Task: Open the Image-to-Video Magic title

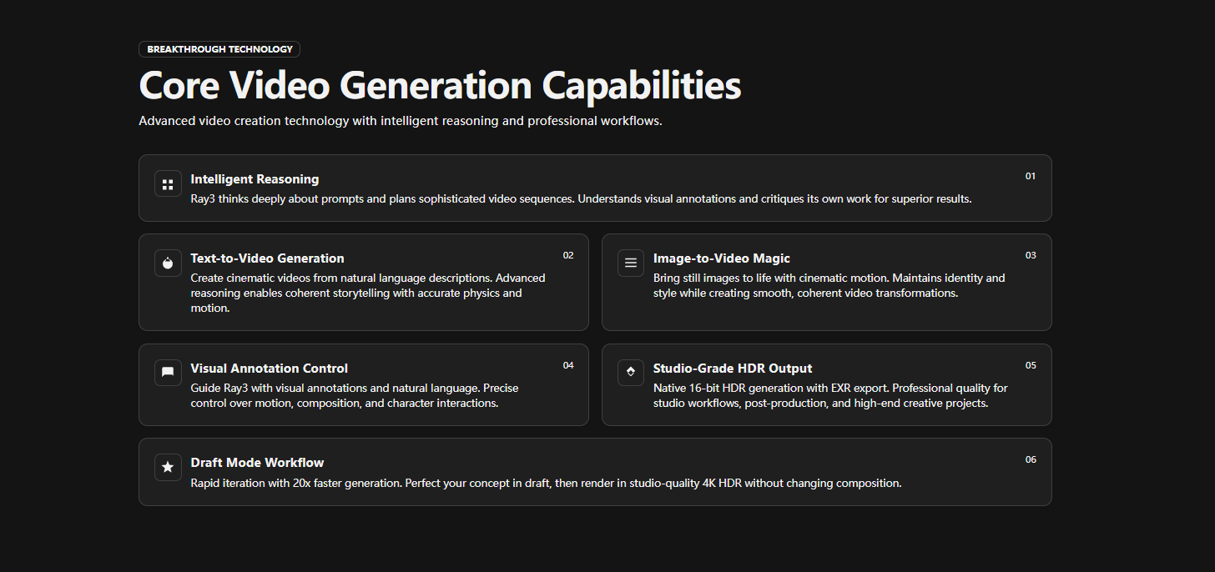Action: [721, 258]
